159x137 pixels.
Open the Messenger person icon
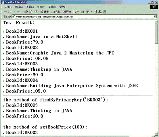coord(105,12)
